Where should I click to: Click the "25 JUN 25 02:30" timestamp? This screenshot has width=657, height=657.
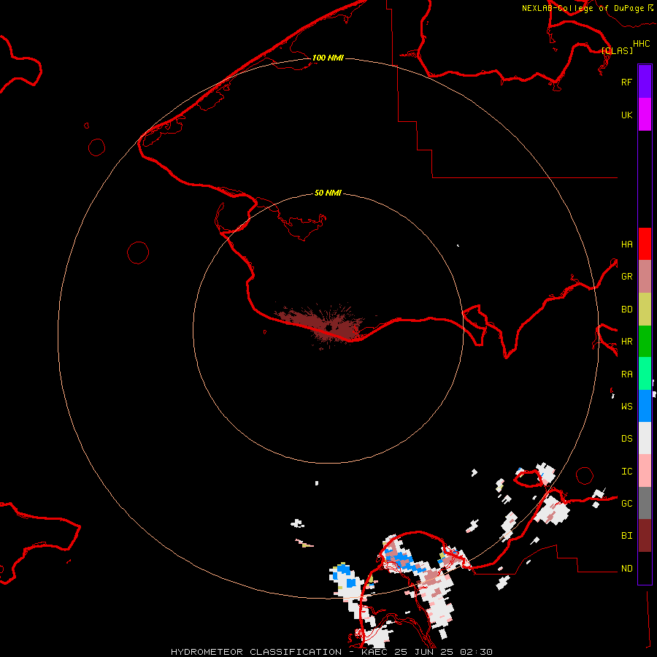(x=443, y=652)
